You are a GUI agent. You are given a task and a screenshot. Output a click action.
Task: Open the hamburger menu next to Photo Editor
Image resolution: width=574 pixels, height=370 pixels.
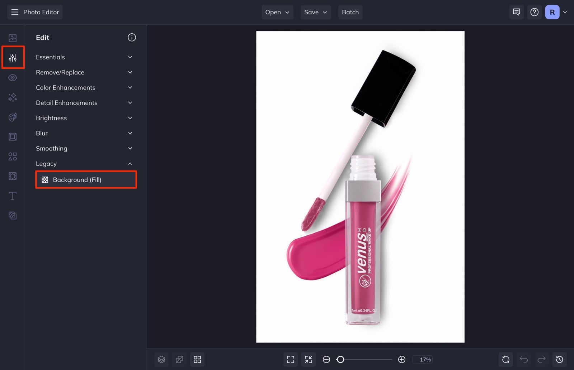tap(14, 12)
